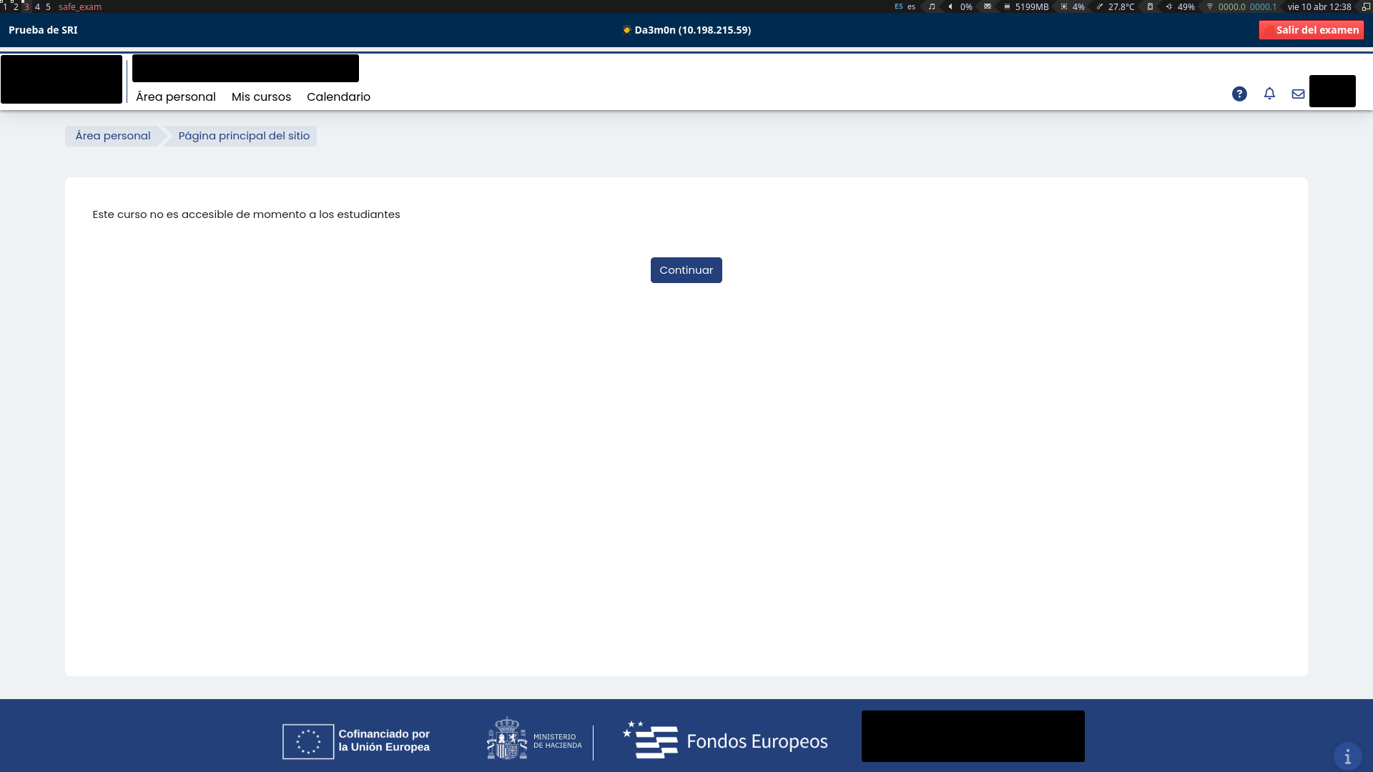Click the wifi icon in status bar
Screen dimensions: 1373x772
pyautogui.click(x=1210, y=6)
